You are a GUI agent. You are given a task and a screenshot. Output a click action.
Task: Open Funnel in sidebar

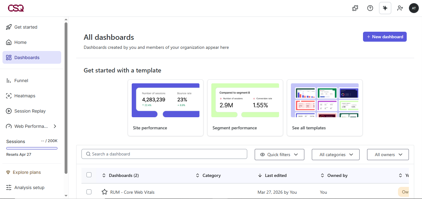click(x=32, y=81)
